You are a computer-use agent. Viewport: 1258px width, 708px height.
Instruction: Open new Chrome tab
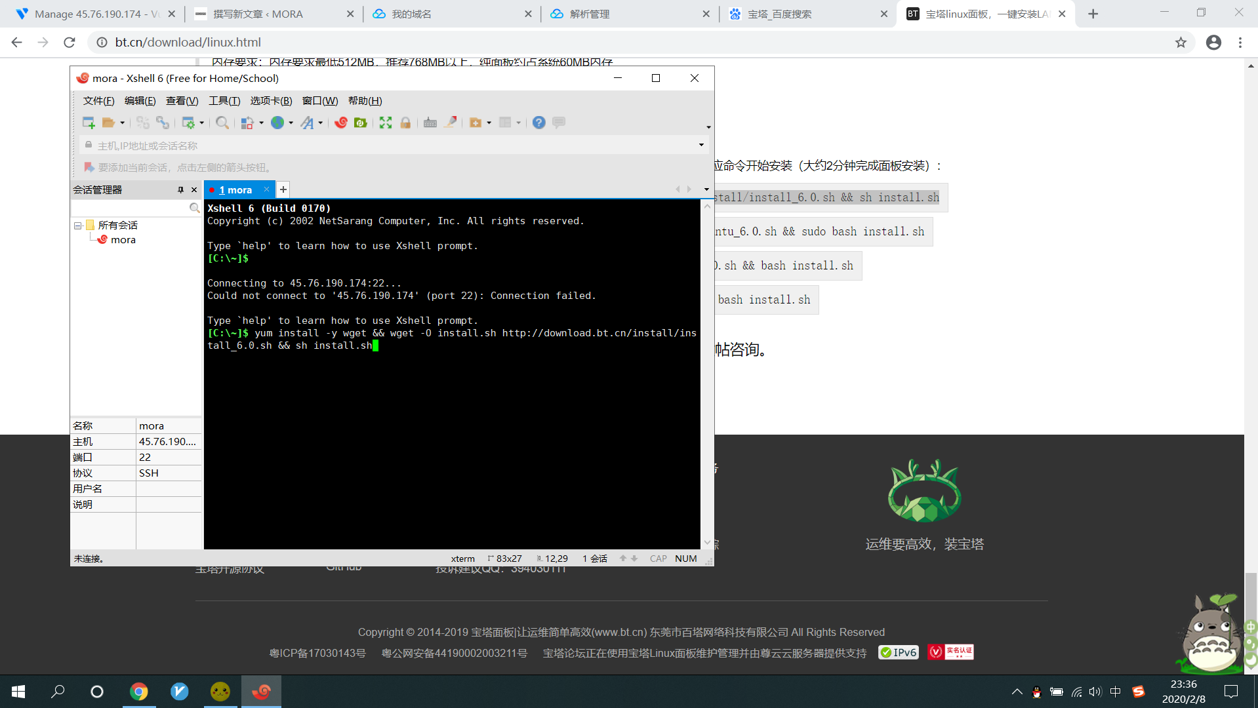1093,14
